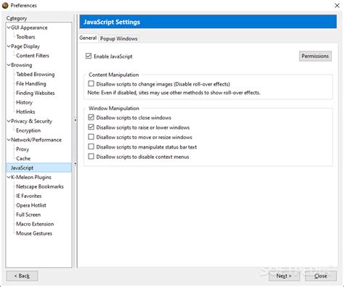This screenshot has width=344, height=287.
Task: Click the Next > button
Action: pyautogui.click(x=284, y=276)
